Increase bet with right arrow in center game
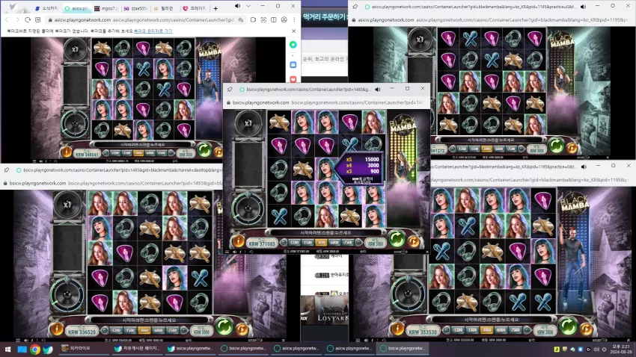Viewport: 636px width, 357px height. tap(358, 243)
